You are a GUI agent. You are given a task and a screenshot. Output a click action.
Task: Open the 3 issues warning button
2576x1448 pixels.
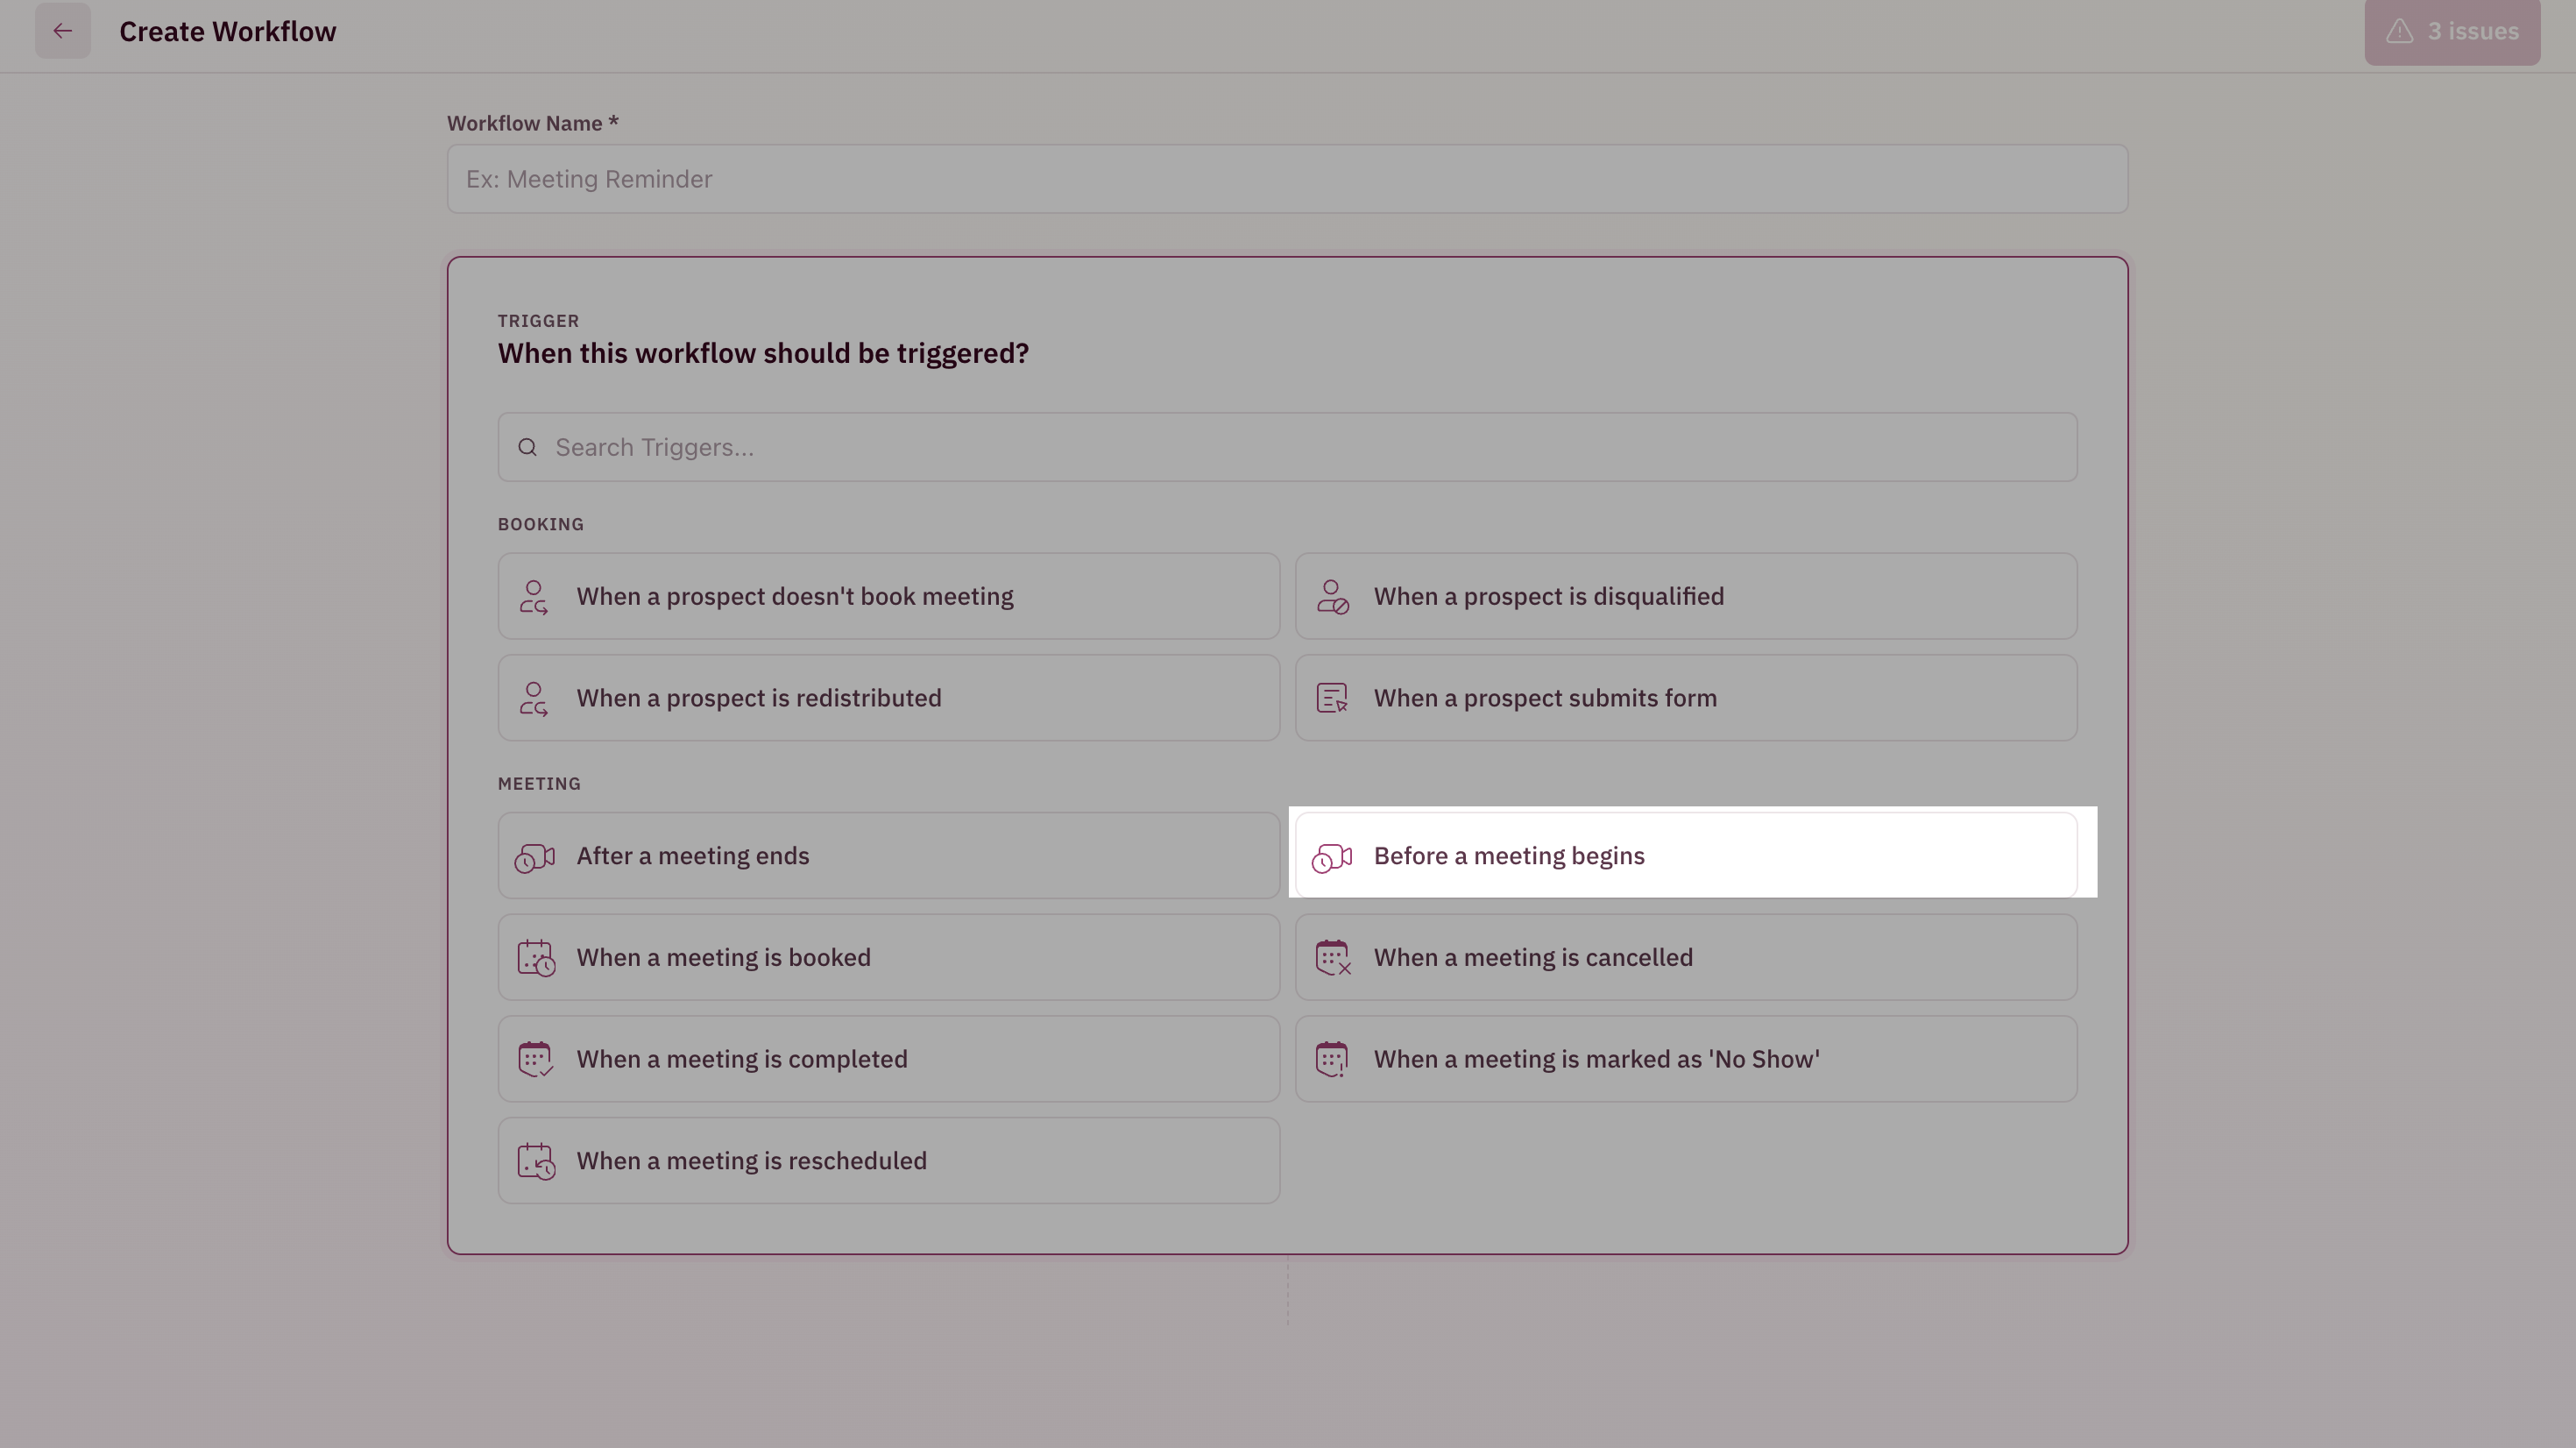coord(2451,31)
